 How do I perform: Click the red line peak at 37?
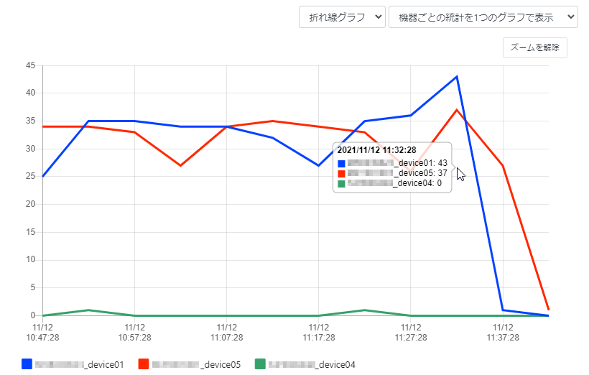(x=457, y=110)
